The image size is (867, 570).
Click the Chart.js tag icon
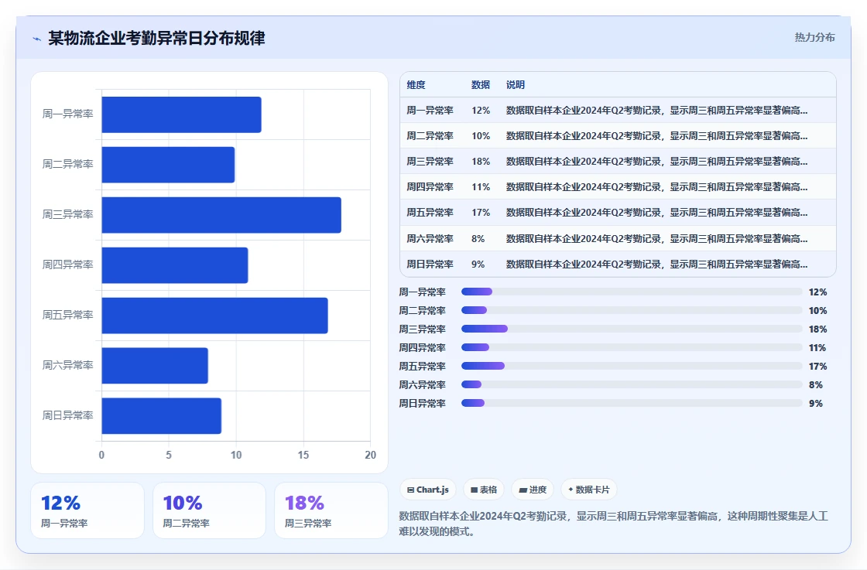coord(410,490)
